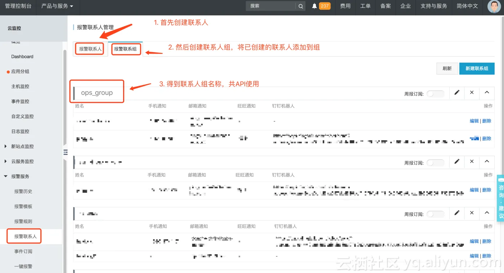Open 报警规则 in sidebar
Viewport: 504px width, 273px height.
[x=23, y=222]
